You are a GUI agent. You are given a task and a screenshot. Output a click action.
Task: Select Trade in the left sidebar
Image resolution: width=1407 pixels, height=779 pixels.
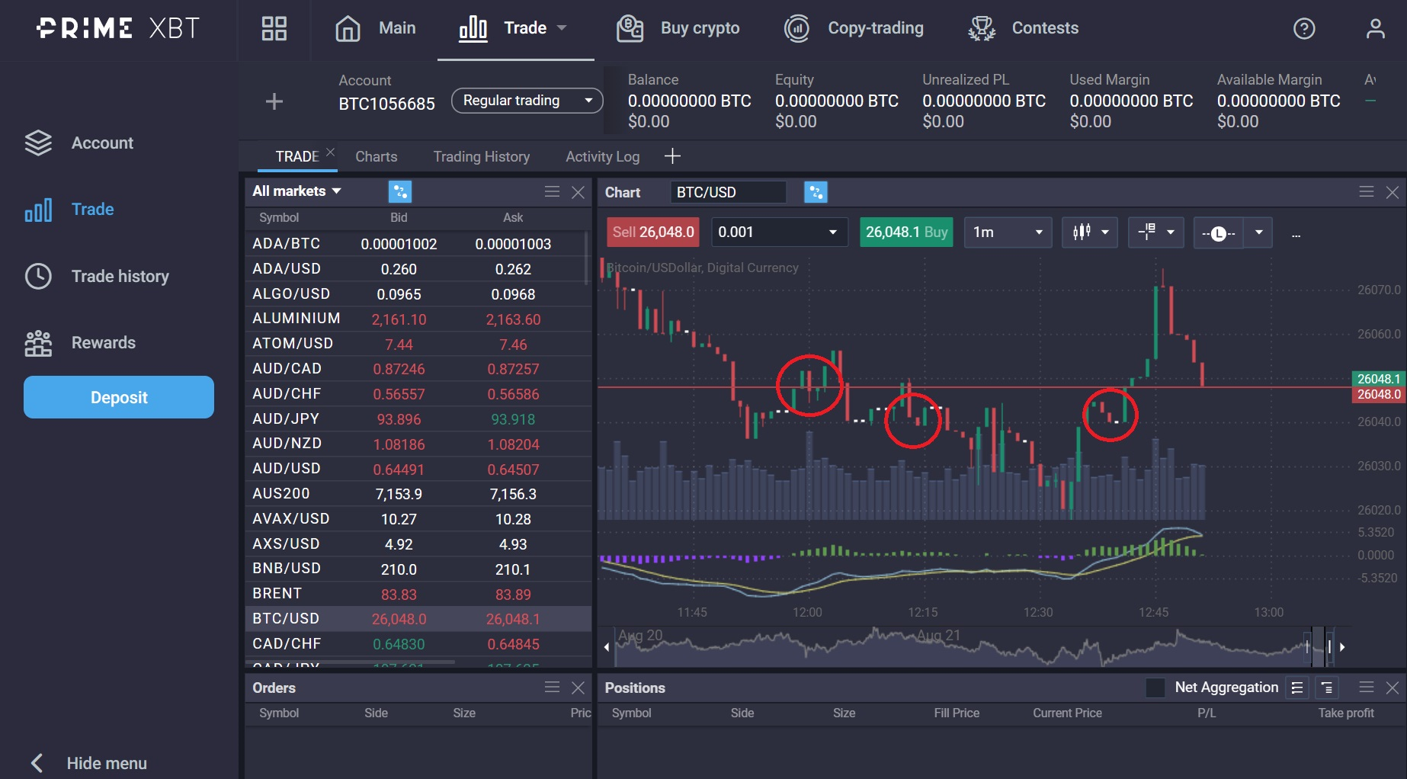click(x=69, y=210)
